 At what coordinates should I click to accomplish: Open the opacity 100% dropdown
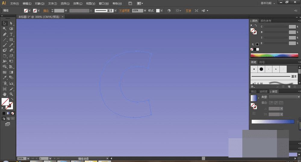145,11
